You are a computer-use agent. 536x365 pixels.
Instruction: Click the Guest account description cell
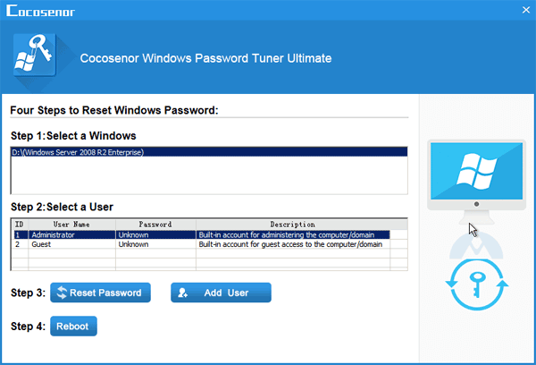293,244
